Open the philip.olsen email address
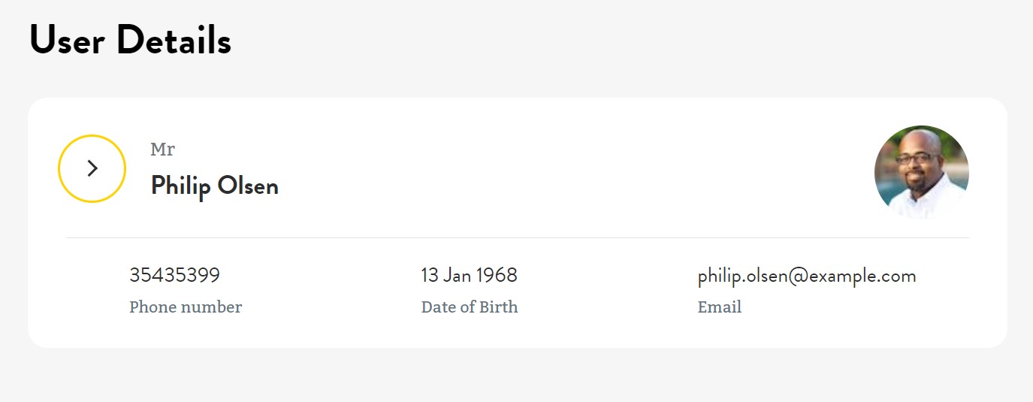The width and height of the screenshot is (1033, 402). 806,276
